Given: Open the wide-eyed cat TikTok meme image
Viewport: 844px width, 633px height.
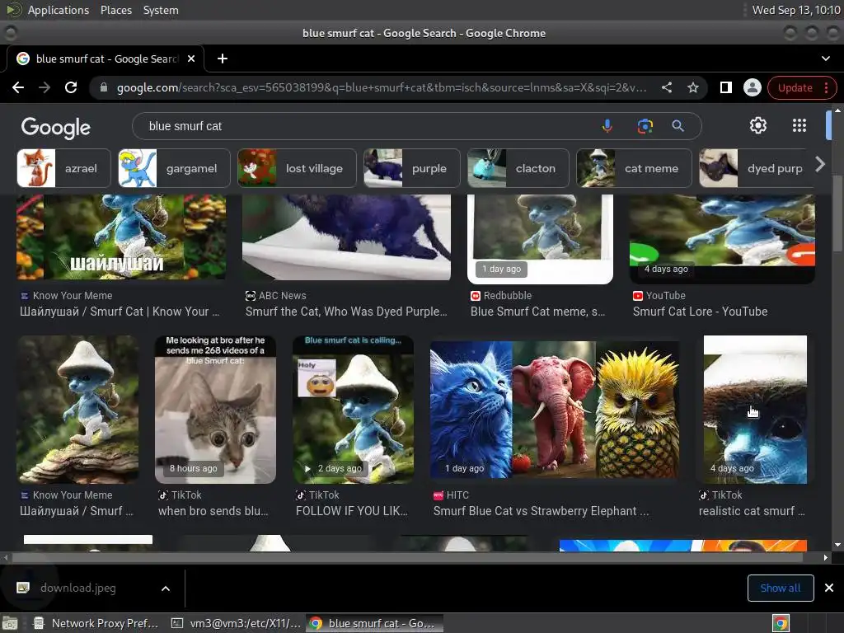Looking at the screenshot, I should 215,409.
